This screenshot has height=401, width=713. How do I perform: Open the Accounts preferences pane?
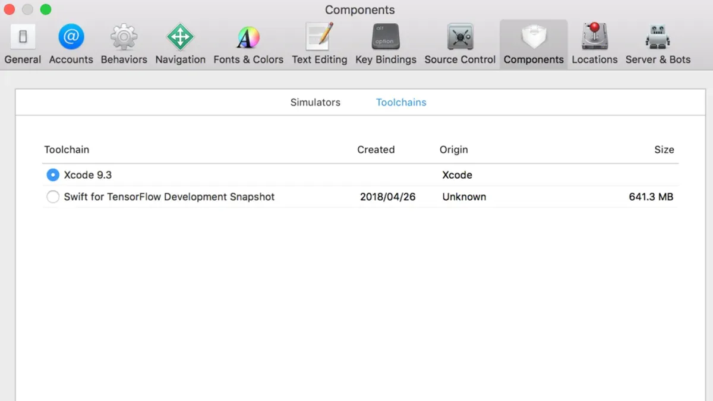tap(71, 45)
